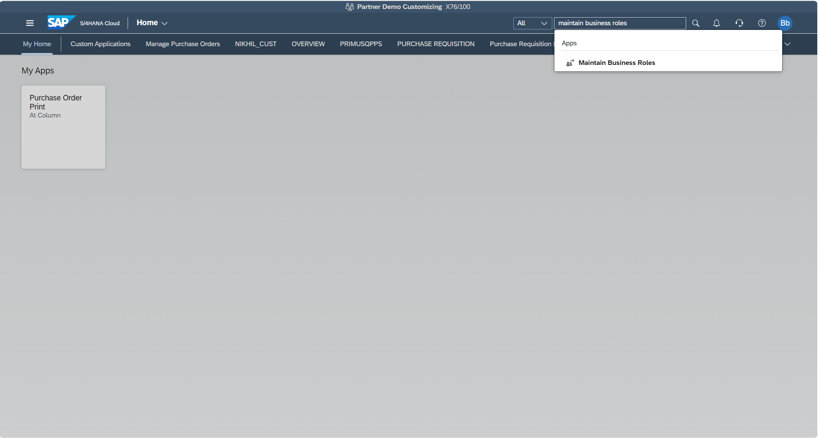
Task: Focus the search field with 'maintain business roles'
Action: click(619, 23)
